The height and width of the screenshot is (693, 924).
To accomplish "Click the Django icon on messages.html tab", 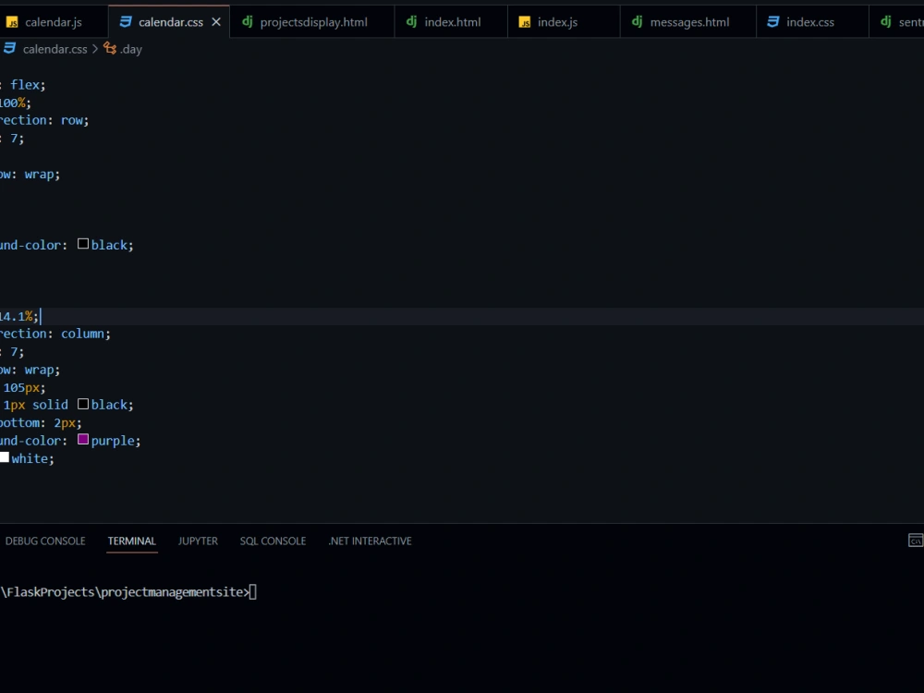I will (x=637, y=22).
